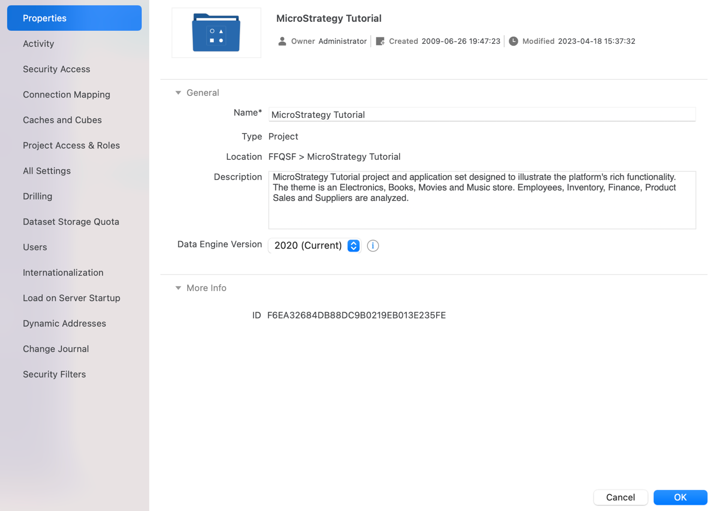Go to Security Access settings

[56, 69]
